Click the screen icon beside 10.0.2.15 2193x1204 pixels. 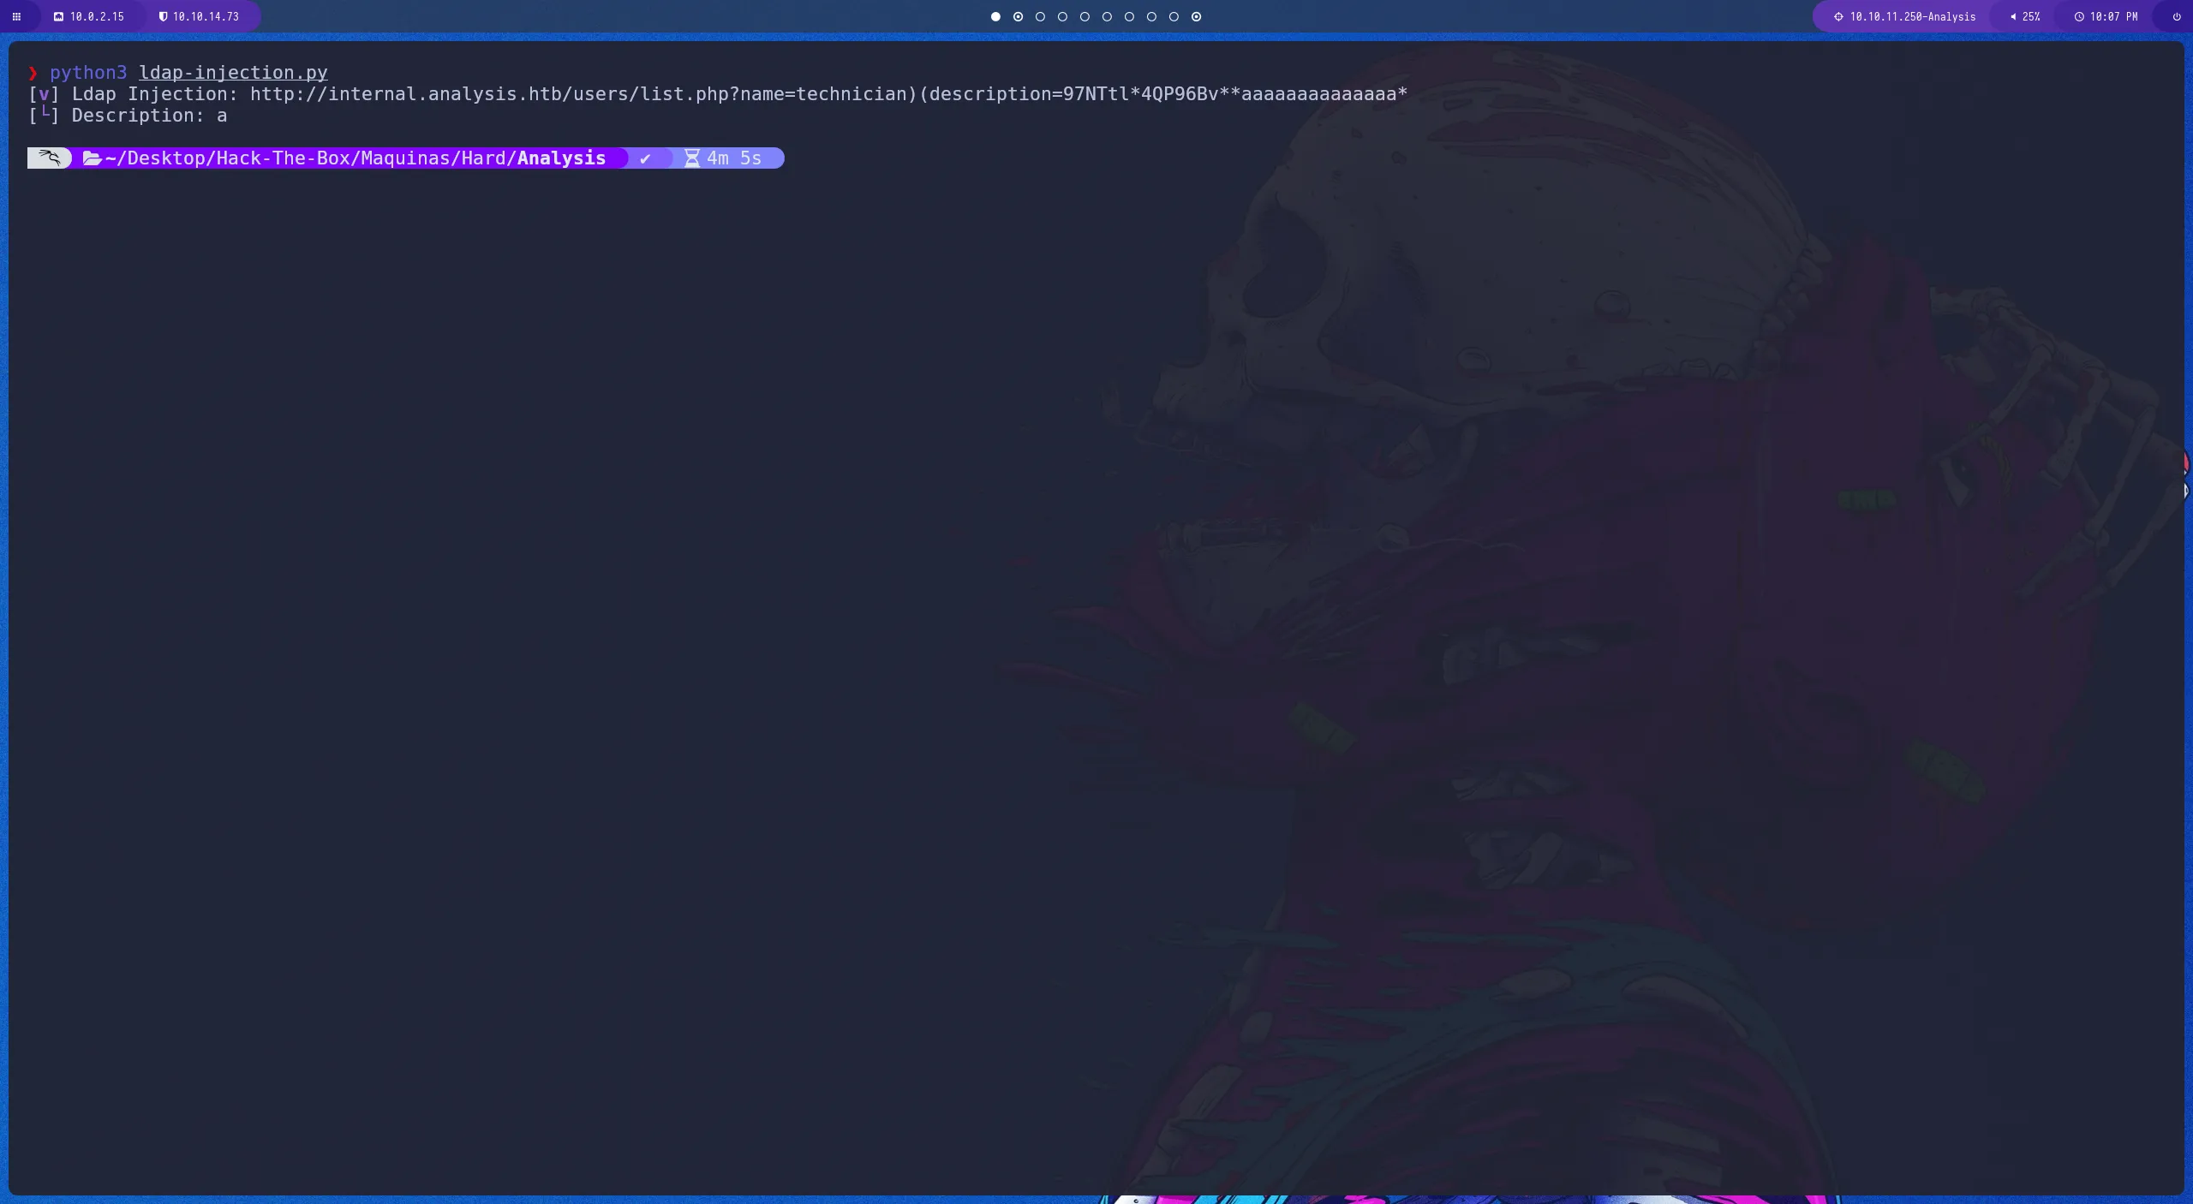pyautogui.click(x=59, y=16)
